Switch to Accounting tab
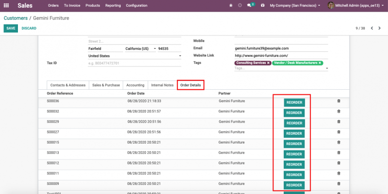 pos(135,85)
